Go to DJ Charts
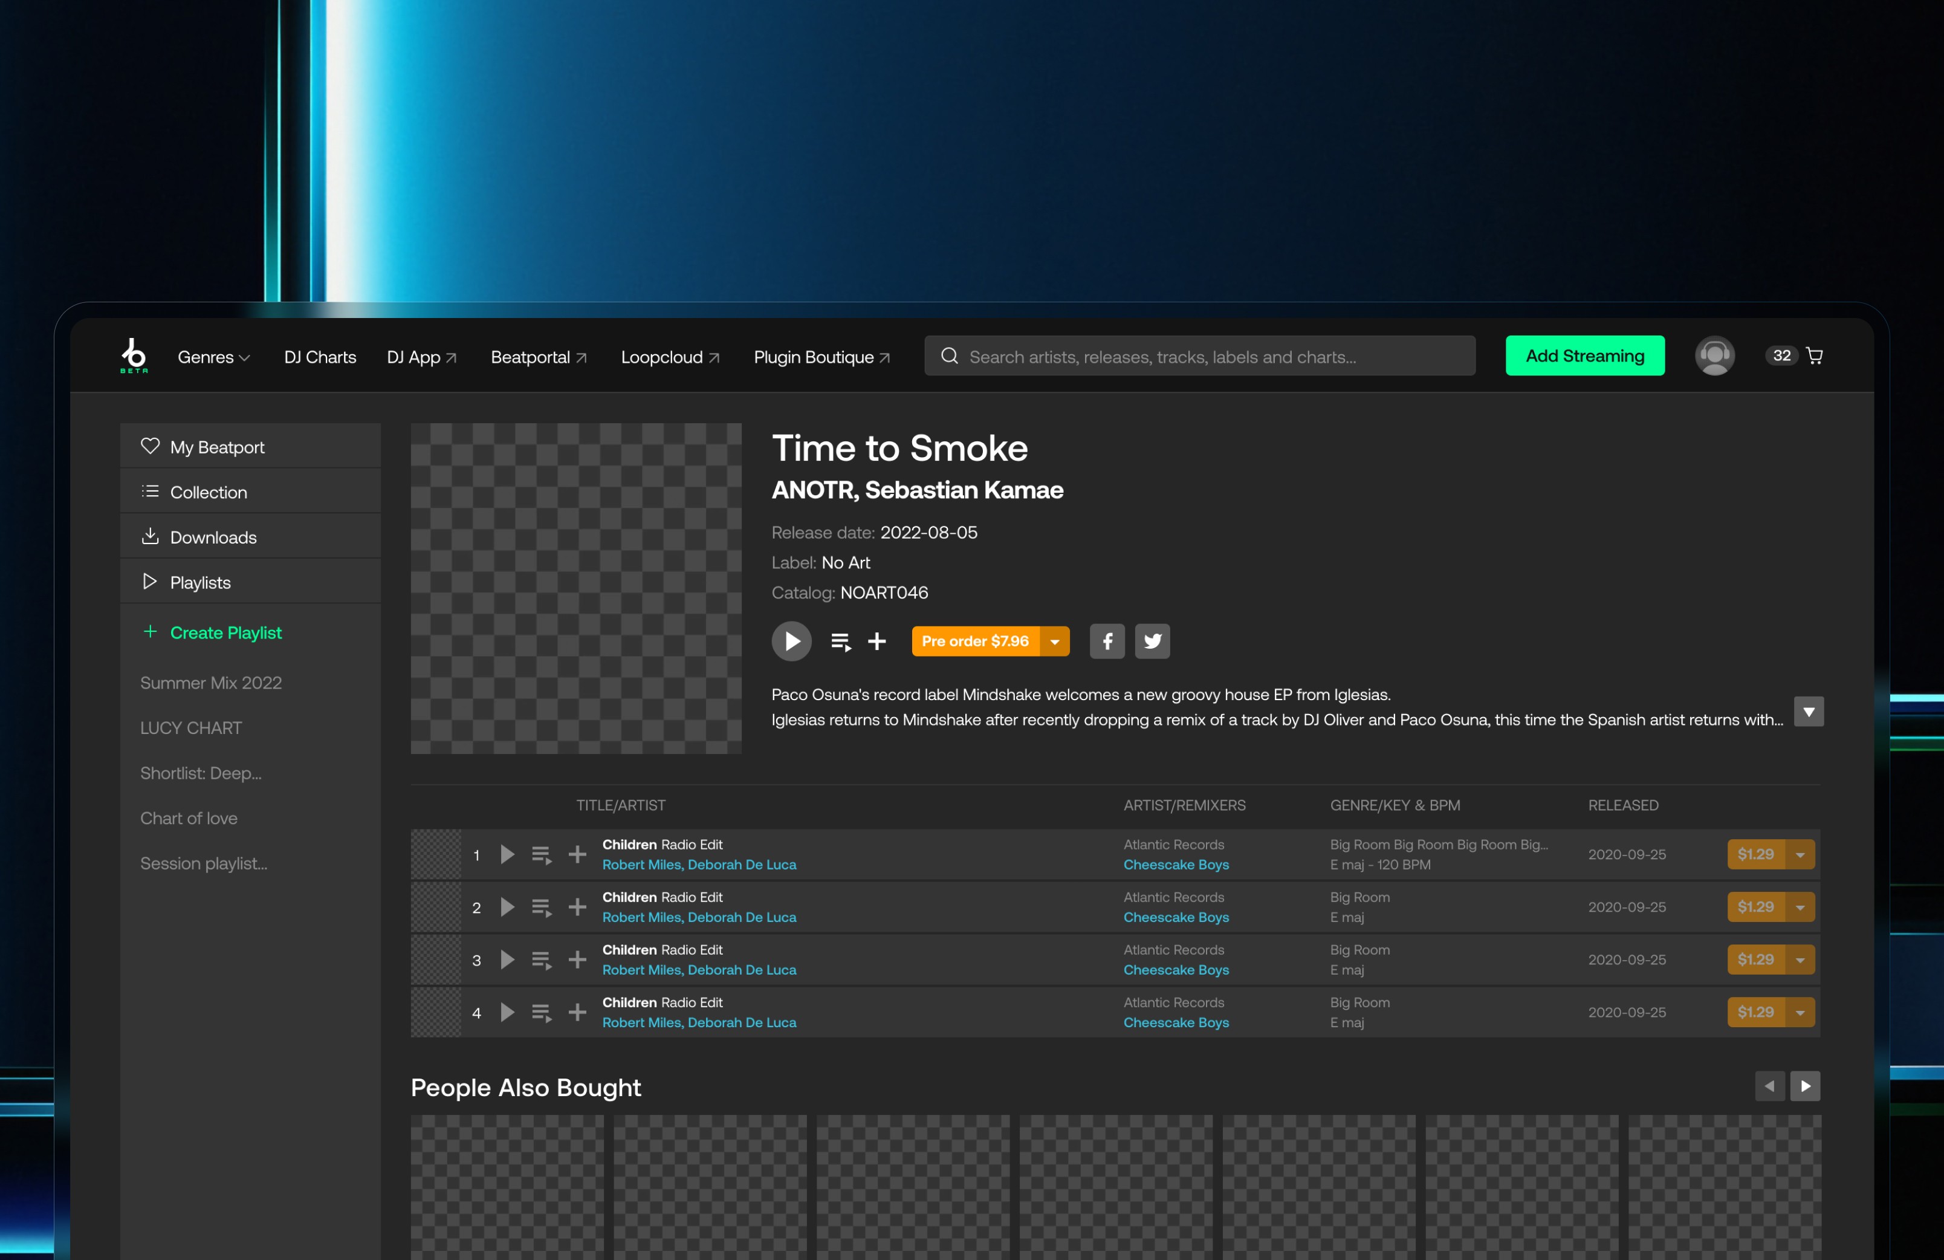The height and width of the screenshot is (1260, 1944). coord(320,357)
